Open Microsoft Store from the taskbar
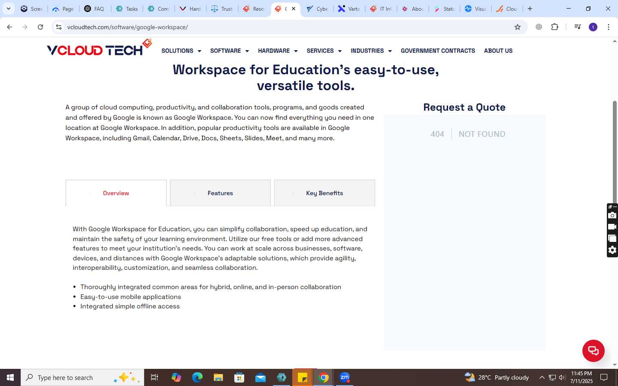618x386 pixels. point(239,377)
